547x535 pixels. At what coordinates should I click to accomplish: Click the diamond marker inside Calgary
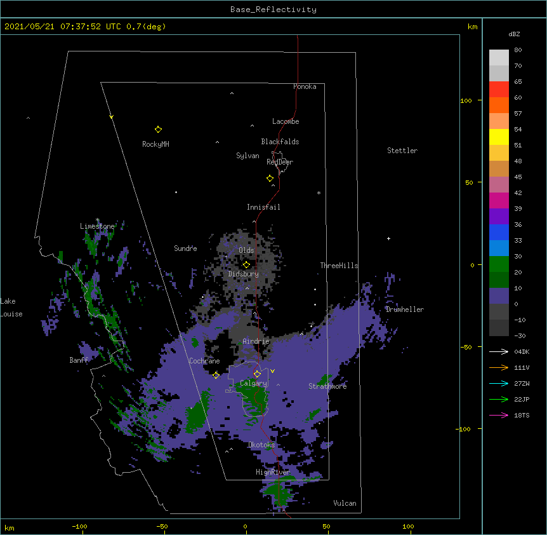pyautogui.click(x=257, y=374)
